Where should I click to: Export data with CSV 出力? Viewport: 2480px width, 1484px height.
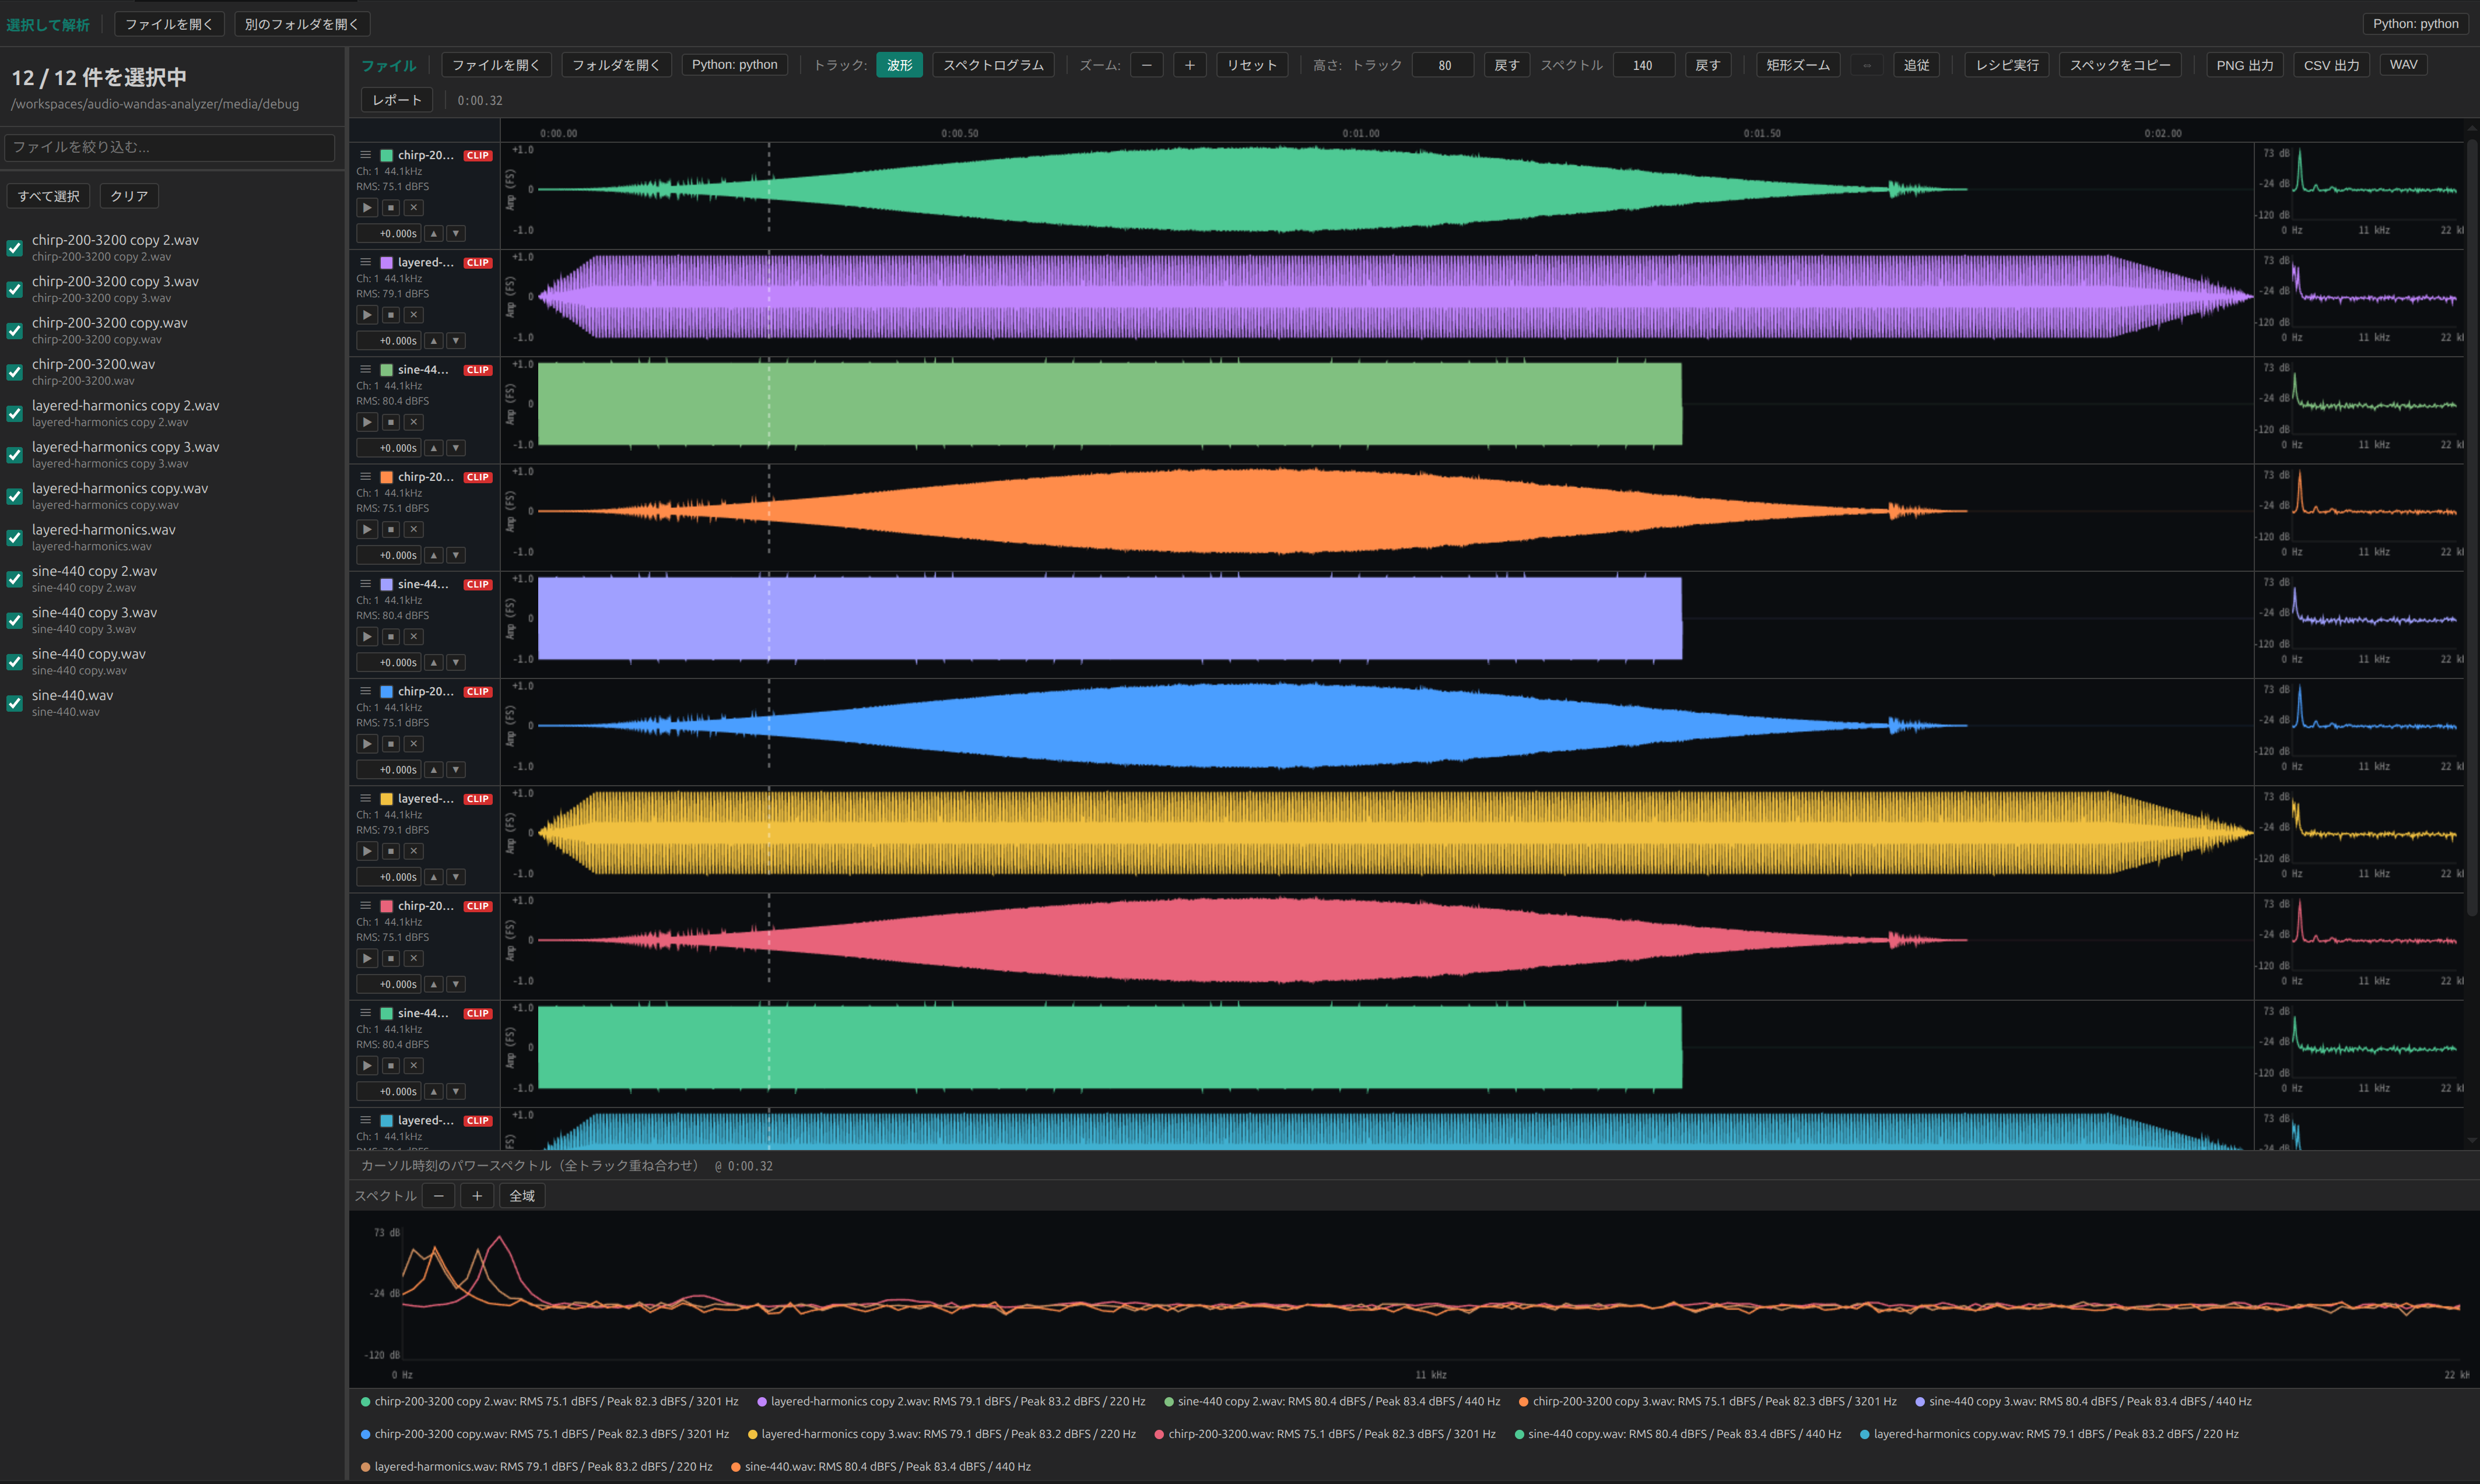(x=2331, y=65)
